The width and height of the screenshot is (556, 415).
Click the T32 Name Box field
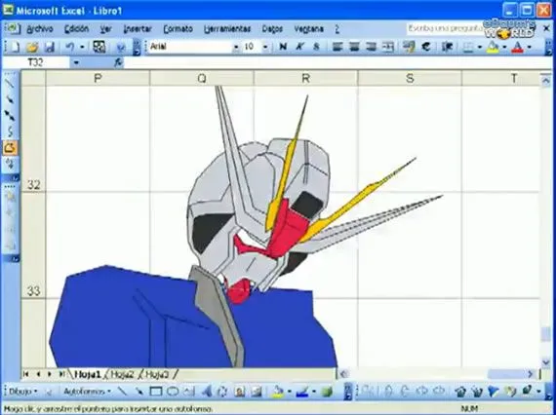[x=36, y=63]
